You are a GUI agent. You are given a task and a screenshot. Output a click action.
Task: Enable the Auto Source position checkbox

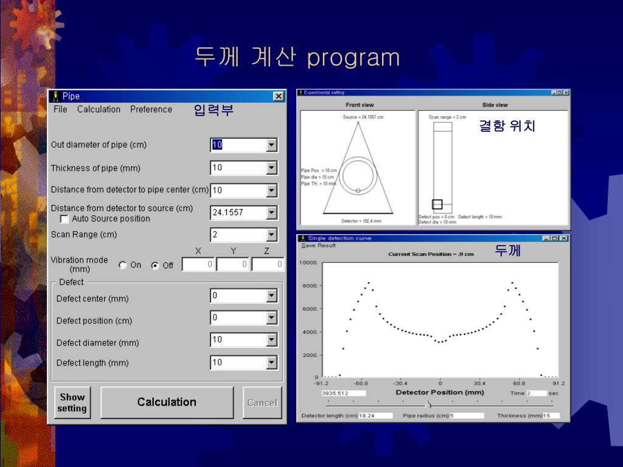64,219
